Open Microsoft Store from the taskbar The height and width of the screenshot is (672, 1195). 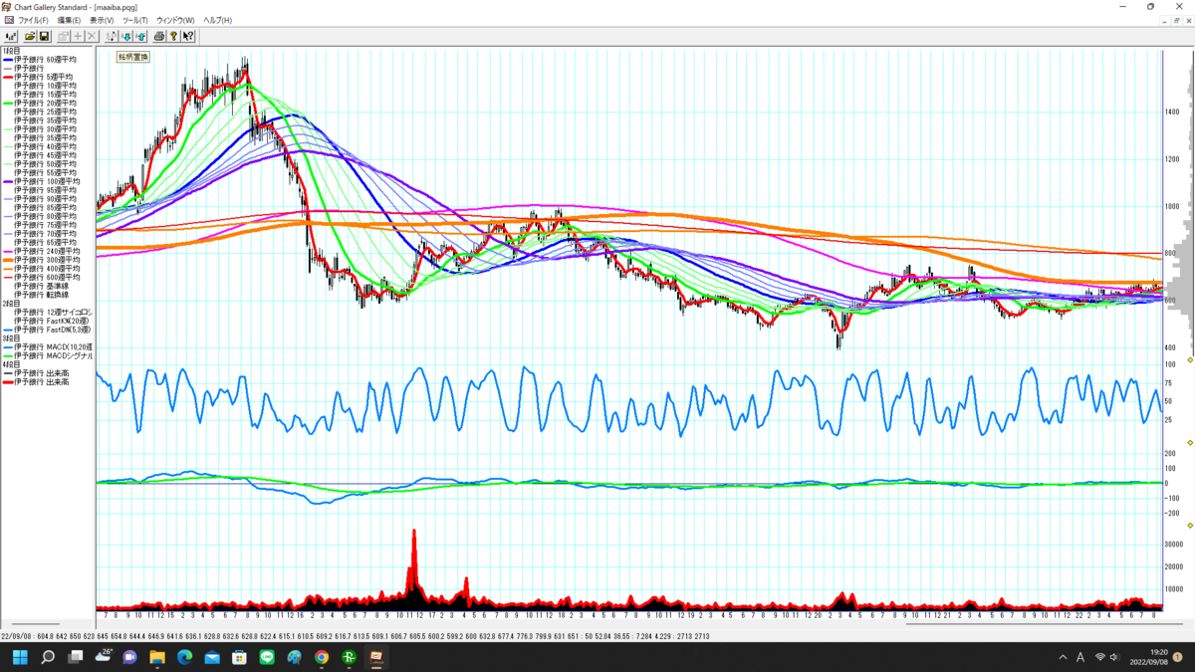(239, 657)
